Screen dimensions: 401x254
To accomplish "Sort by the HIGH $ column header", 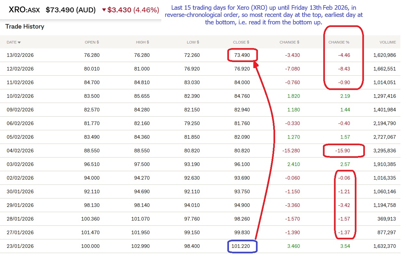I will pyautogui.click(x=142, y=42).
